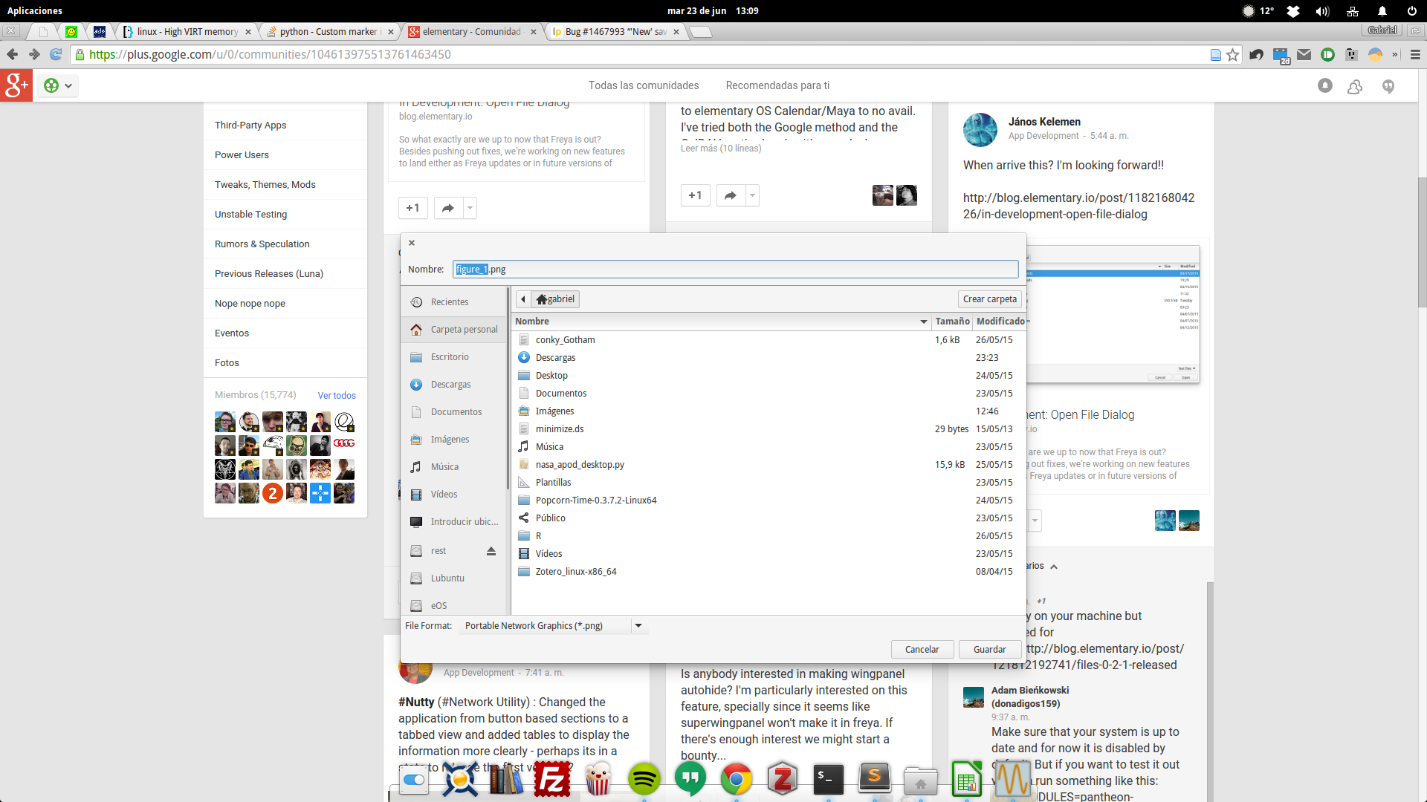Click Ver todos members link
Viewport: 1427px width, 802px height.
point(337,395)
